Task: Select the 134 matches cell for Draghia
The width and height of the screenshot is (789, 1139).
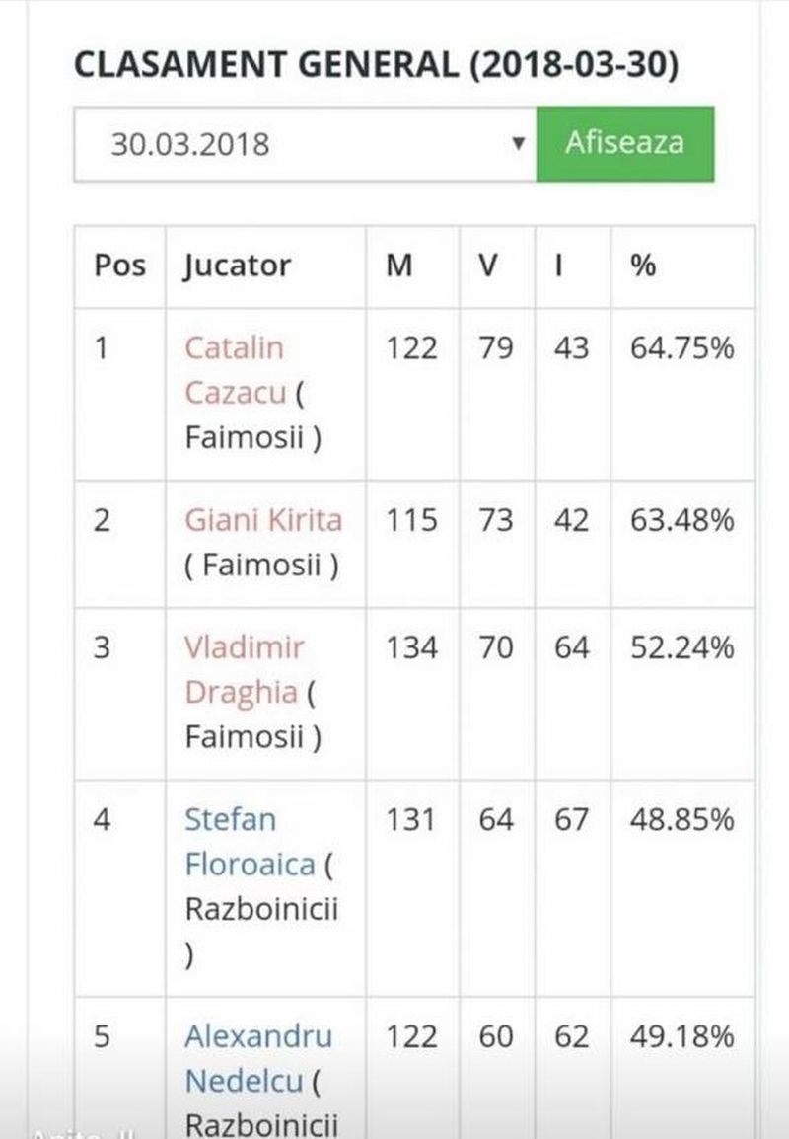Action: pyautogui.click(x=411, y=647)
